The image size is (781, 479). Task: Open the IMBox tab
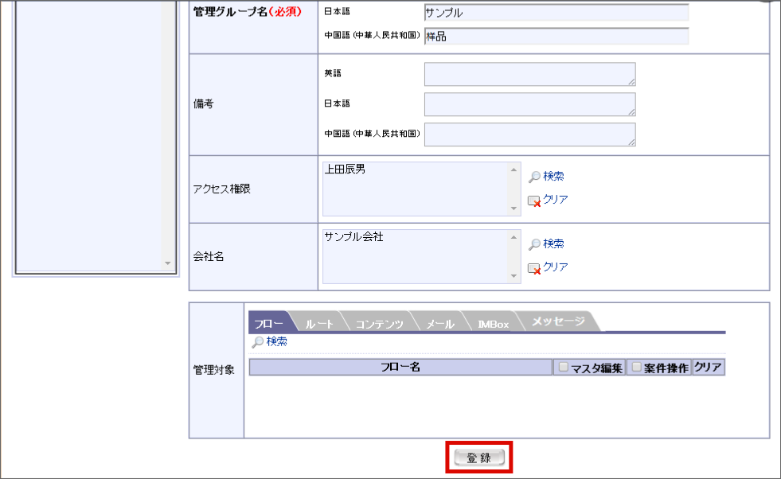tap(493, 323)
